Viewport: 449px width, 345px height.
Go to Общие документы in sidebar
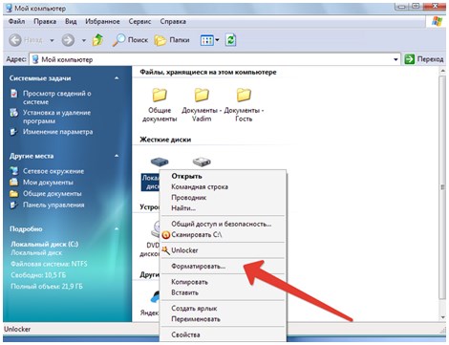(52, 193)
